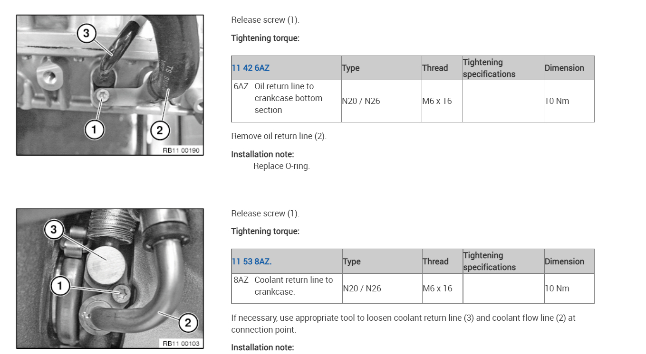646x354 pixels.
Task: Click callout 3 in oil return line photo
Action: coord(87,33)
